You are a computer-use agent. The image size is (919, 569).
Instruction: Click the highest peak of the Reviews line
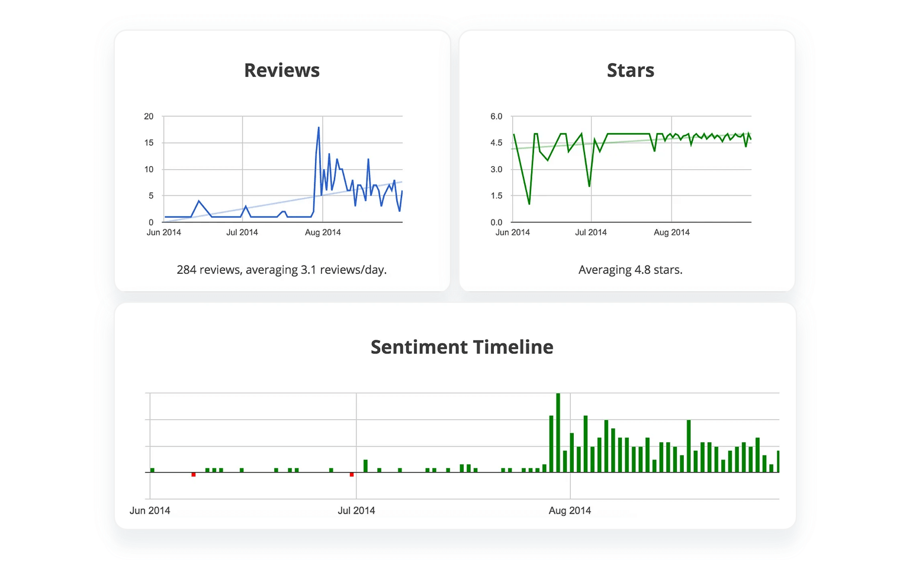[319, 128]
